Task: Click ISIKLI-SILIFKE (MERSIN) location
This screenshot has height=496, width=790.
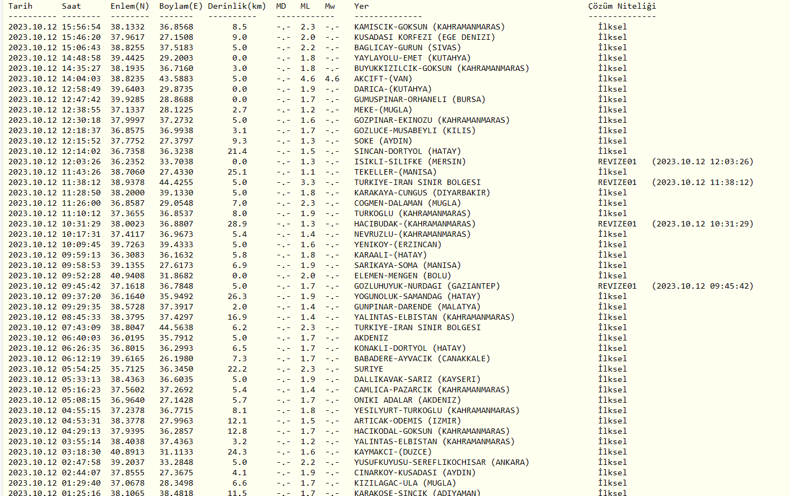Action: click(410, 162)
